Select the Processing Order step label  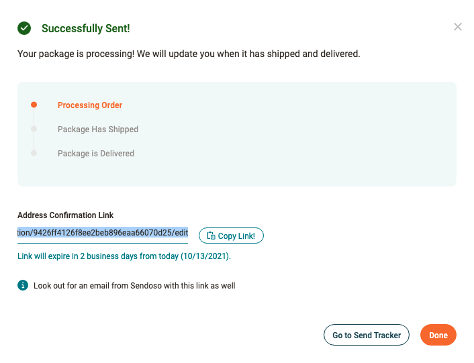(90, 105)
